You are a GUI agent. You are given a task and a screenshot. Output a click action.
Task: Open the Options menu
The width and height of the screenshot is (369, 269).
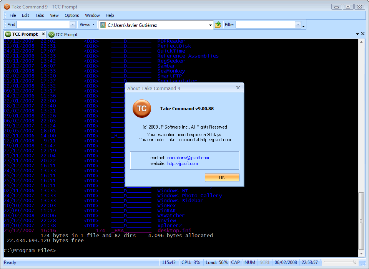[x=72, y=15]
